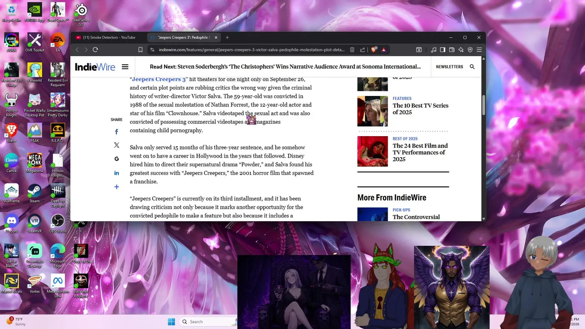
Task: Click the page vertical scrollbar thumb
Action: coord(484,105)
